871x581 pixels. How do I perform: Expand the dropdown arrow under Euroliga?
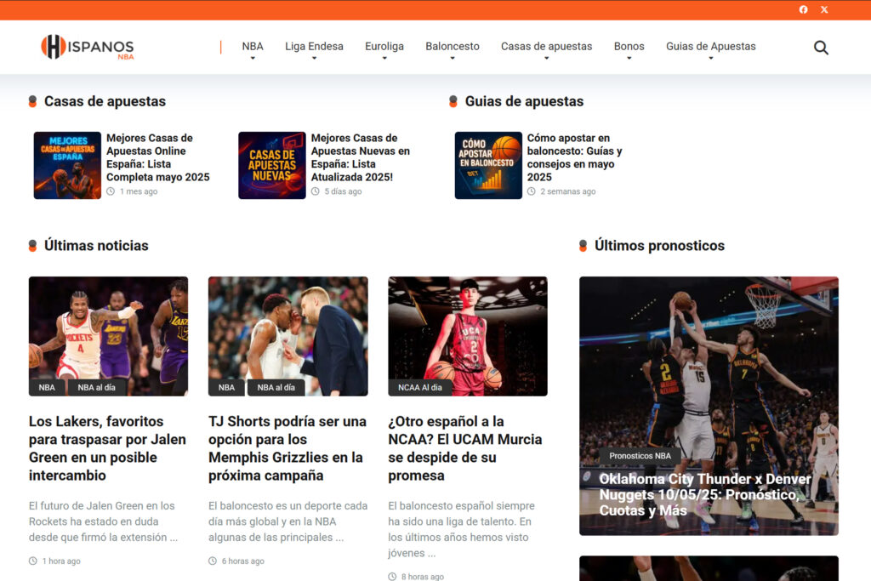[384, 59]
